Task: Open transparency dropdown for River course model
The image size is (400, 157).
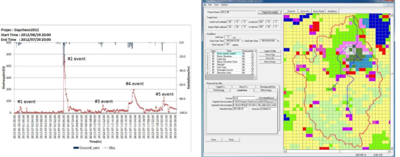Action: (x=252, y=54)
